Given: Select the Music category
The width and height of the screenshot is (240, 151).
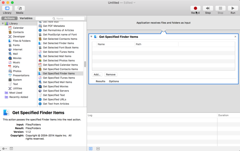Looking at the screenshot, I should pyautogui.click(x=16, y=62).
